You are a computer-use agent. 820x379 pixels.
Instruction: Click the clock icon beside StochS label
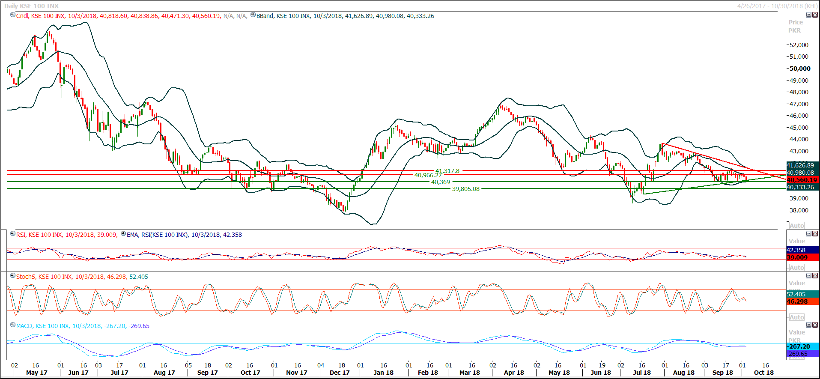(x=13, y=276)
